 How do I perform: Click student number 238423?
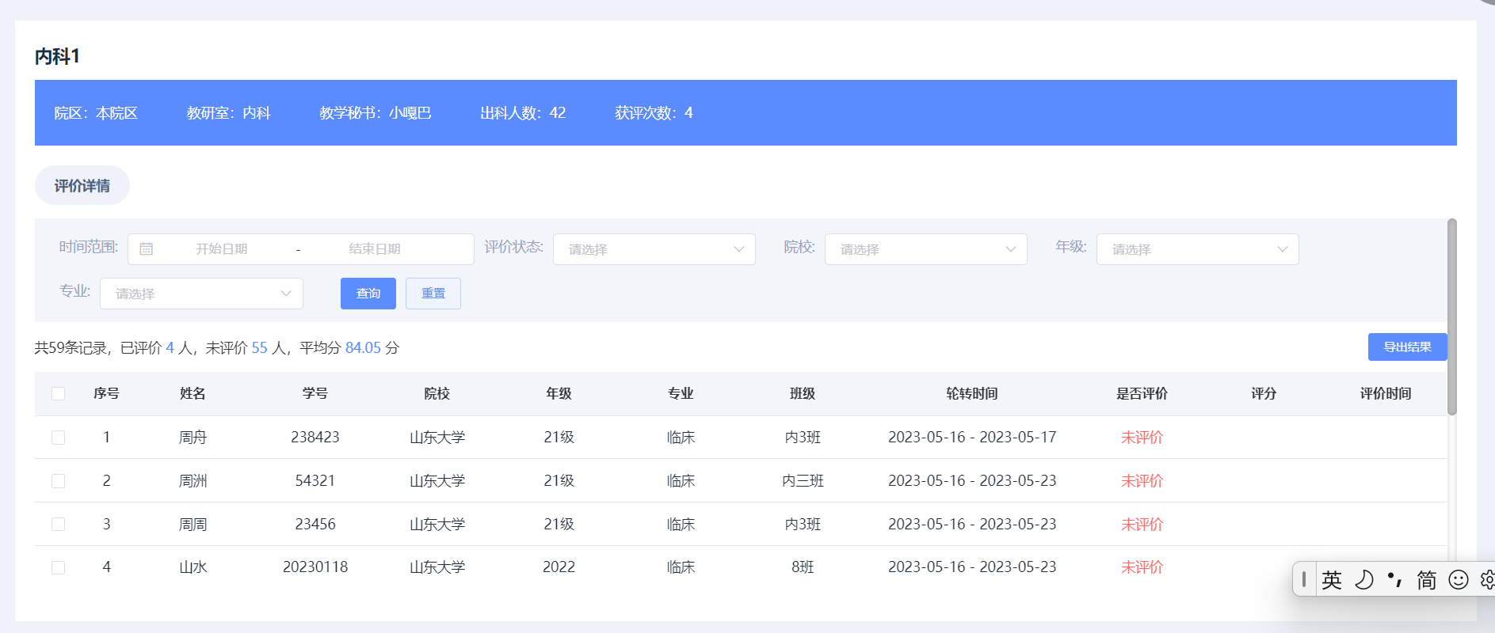[315, 438]
